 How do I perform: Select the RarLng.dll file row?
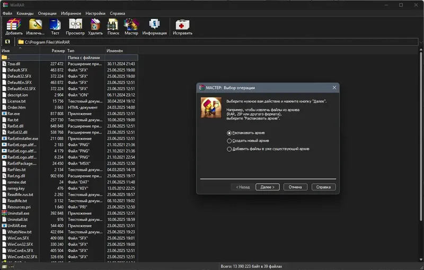click(x=69, y=176)
